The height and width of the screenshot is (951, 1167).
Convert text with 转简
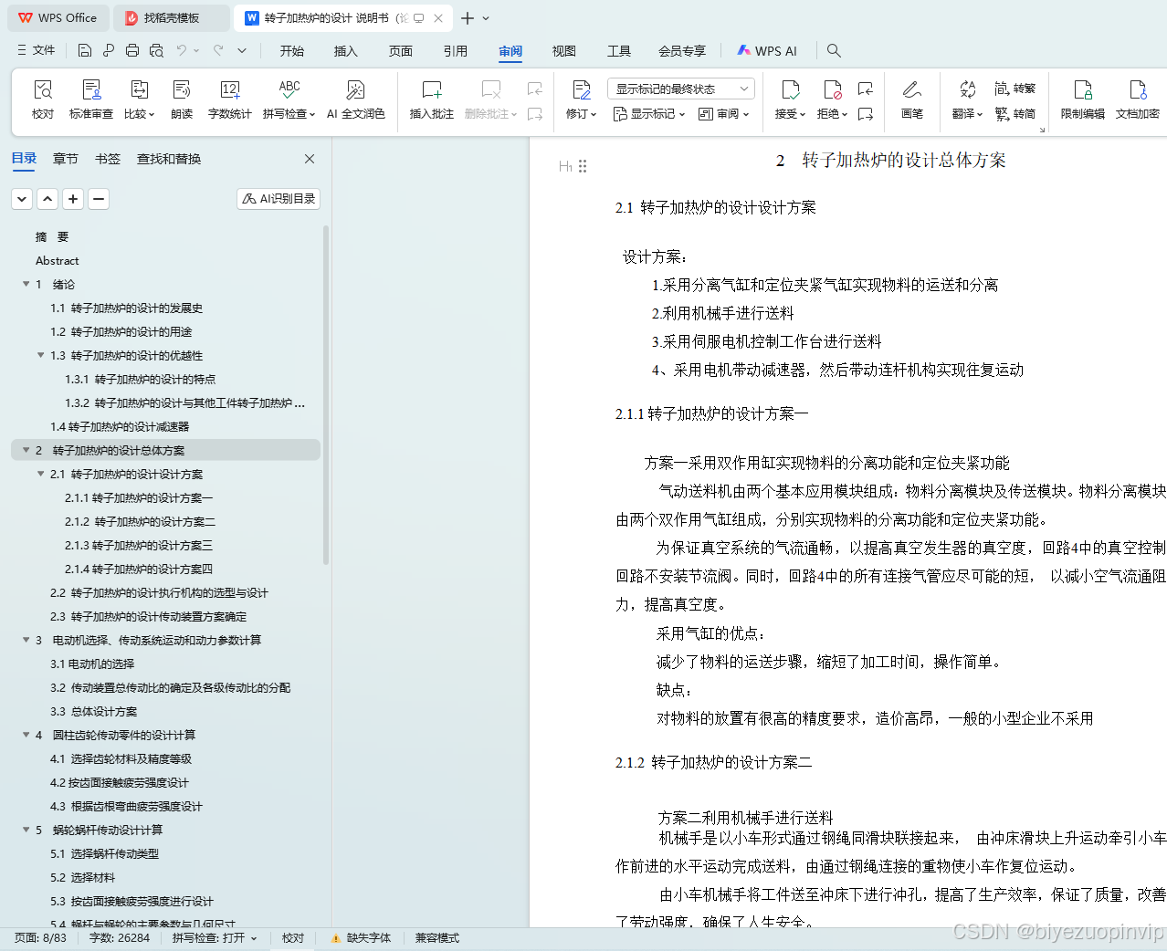(x=1015, y=114)
